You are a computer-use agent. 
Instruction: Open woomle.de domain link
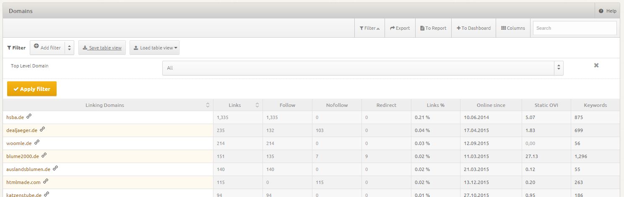(x=19, y=143)
